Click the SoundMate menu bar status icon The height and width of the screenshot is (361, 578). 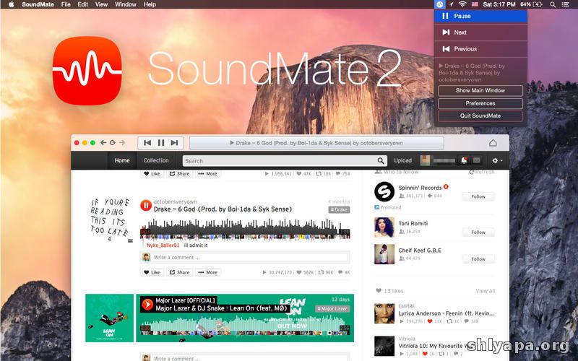click(x=440, y=4)
